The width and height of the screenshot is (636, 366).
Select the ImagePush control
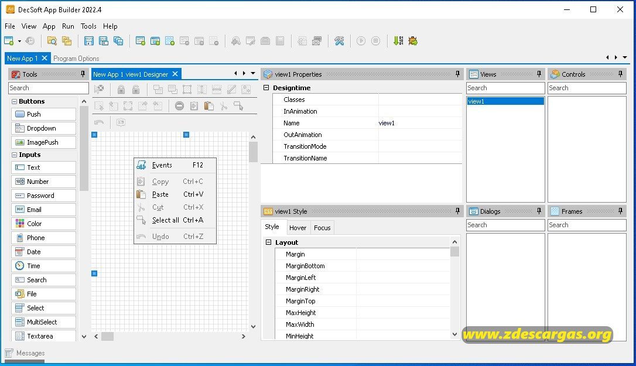point(44,142)
